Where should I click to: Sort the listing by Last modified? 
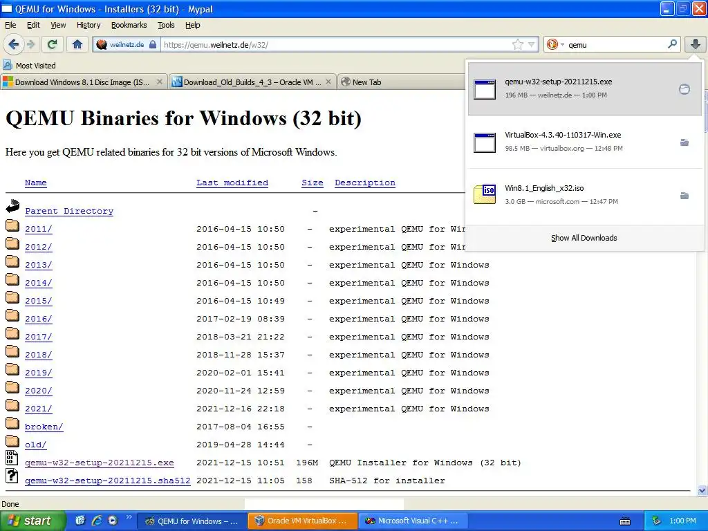(232, 183)
